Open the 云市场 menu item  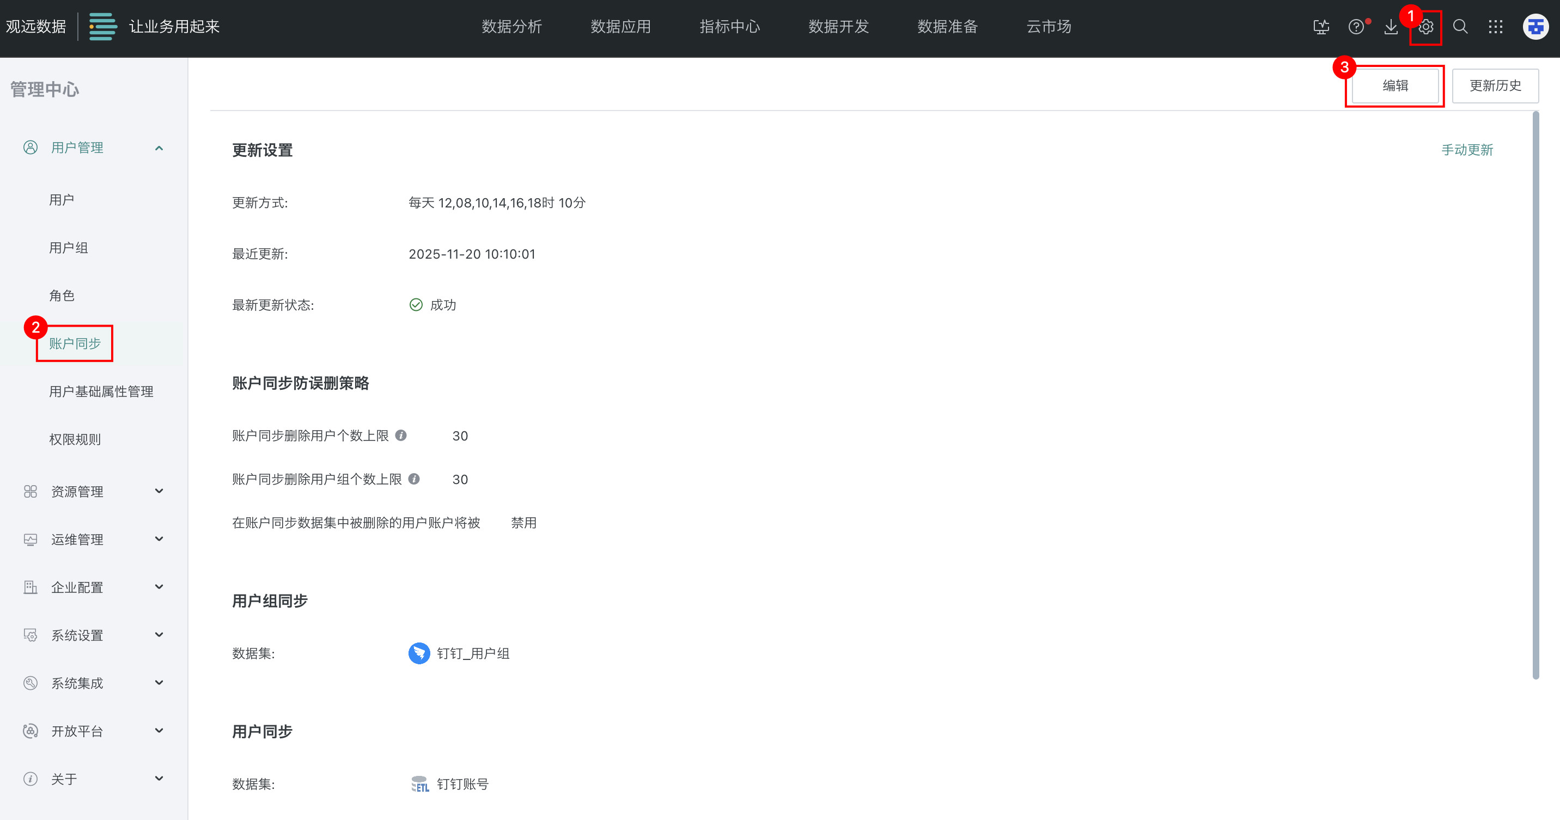point(1049,27)
